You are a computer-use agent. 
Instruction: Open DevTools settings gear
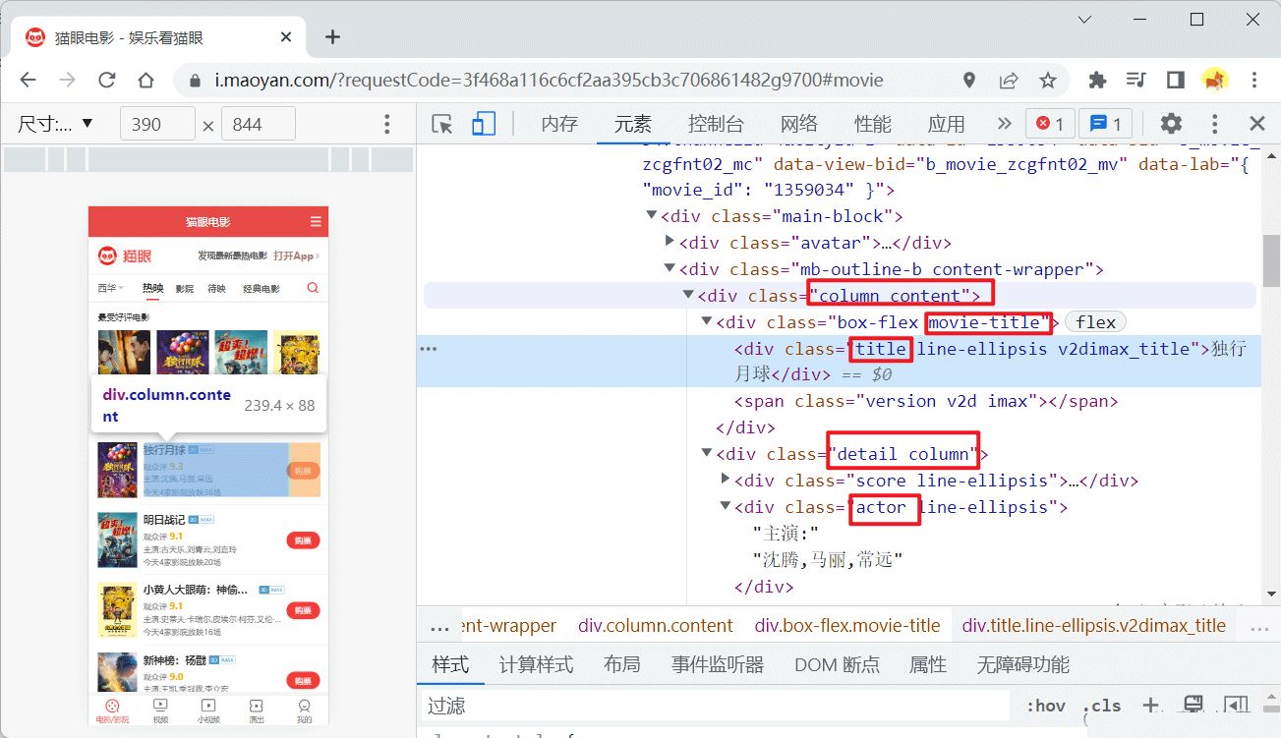[1170, 124]
